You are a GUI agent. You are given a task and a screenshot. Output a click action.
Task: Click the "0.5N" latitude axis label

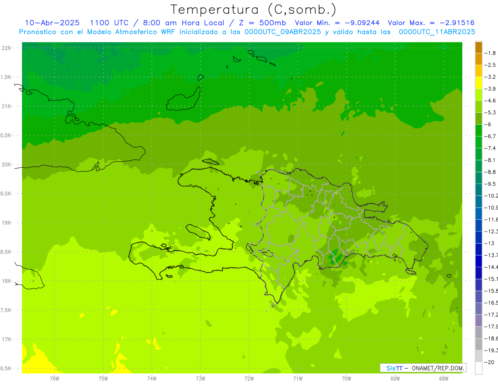6,135
